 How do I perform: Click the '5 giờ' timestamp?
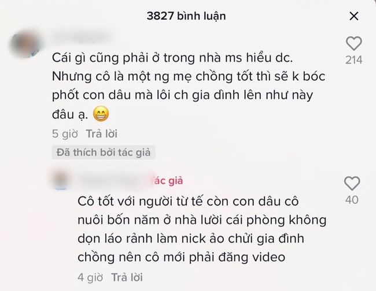[65, 134]
